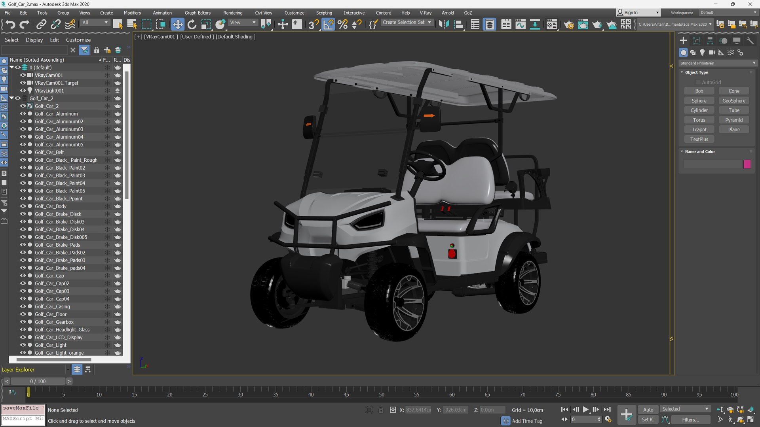This screenshot has height=427, width=760.
Task: Open the Hierarchy panel tab
Action: [710, 41]
